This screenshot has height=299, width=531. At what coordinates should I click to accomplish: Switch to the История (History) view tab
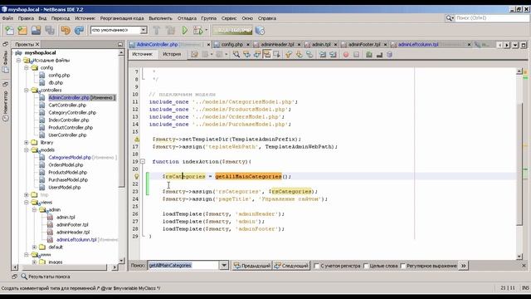pos(172,54)
